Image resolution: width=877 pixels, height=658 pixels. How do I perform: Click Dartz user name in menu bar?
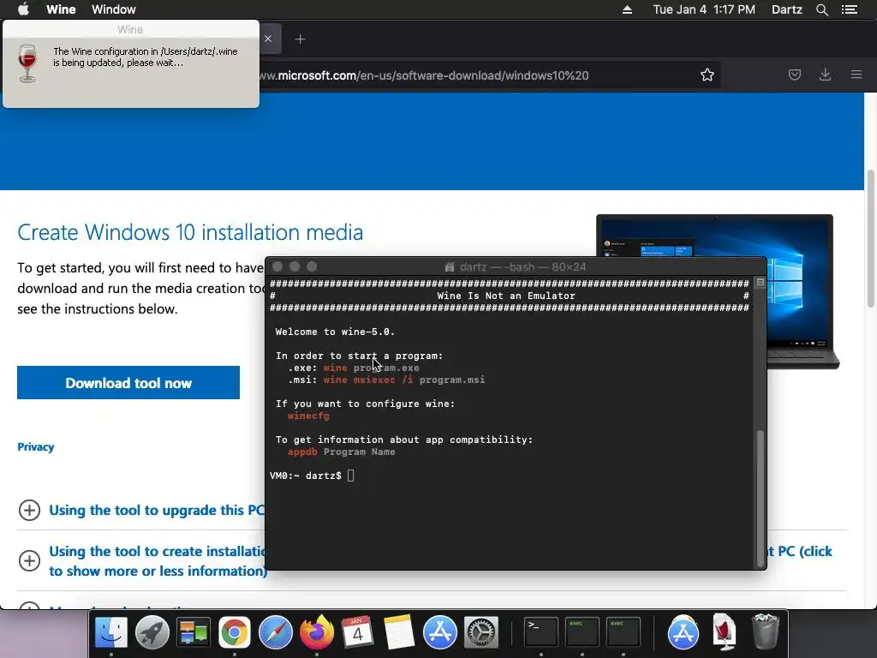[786, 9]
